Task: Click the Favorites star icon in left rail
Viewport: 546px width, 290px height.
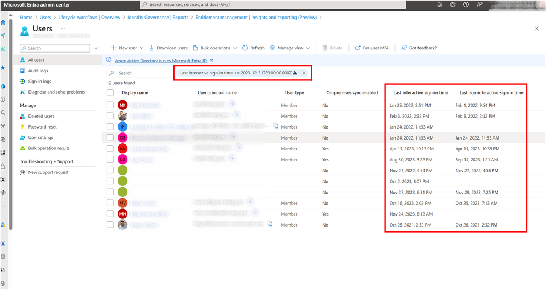Action: click(x=3, y=67)
